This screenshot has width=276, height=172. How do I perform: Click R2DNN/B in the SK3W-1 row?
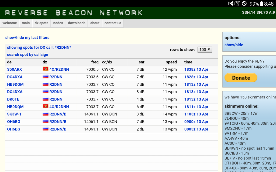coord(58,114)
